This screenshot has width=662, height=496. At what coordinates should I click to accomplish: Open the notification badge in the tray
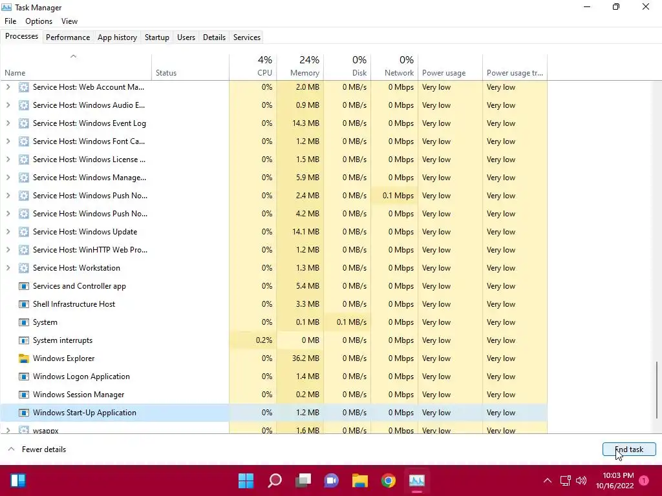coord(644,480)
